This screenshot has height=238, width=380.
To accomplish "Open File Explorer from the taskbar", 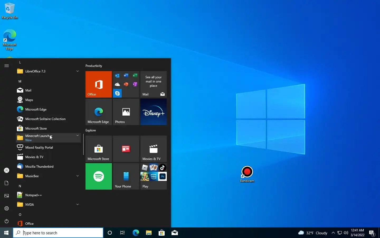I will [x=149, y=233].
